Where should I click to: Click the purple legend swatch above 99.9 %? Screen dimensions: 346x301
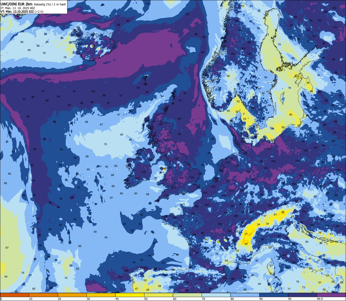(331, 295)
